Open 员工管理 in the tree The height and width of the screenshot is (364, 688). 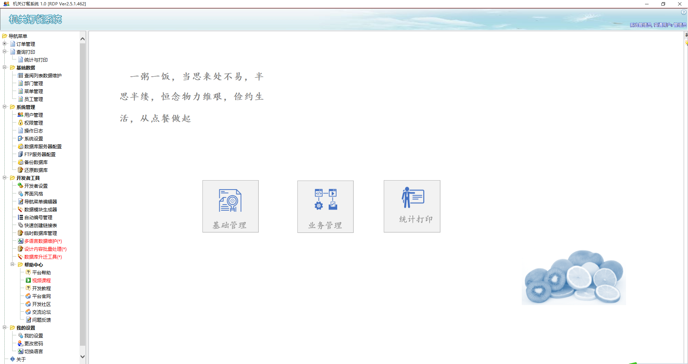34,99
